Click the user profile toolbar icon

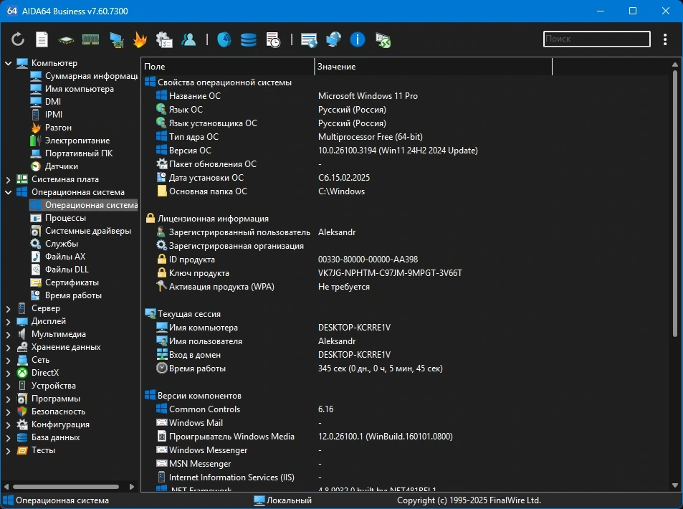point(188,39)
